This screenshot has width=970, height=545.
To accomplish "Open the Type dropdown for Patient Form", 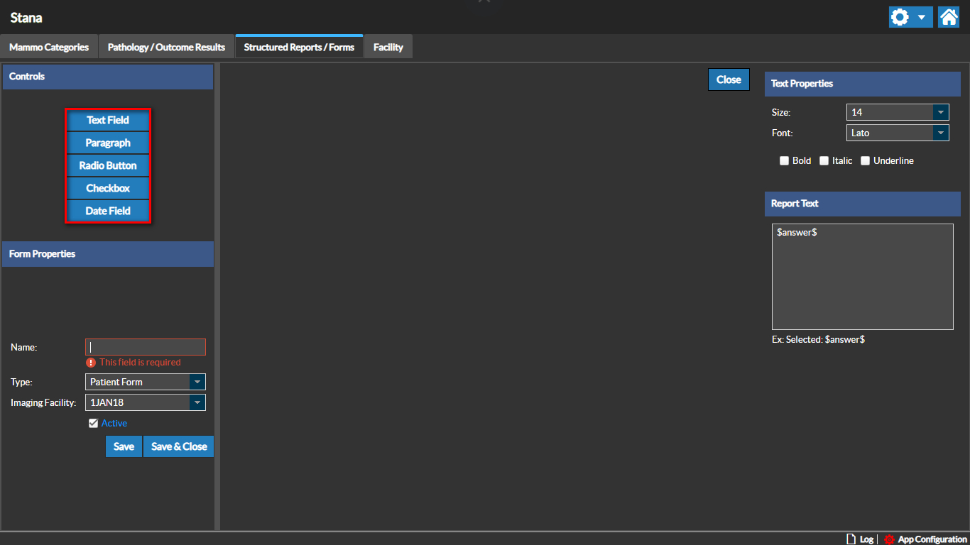I will coord(197,382).
